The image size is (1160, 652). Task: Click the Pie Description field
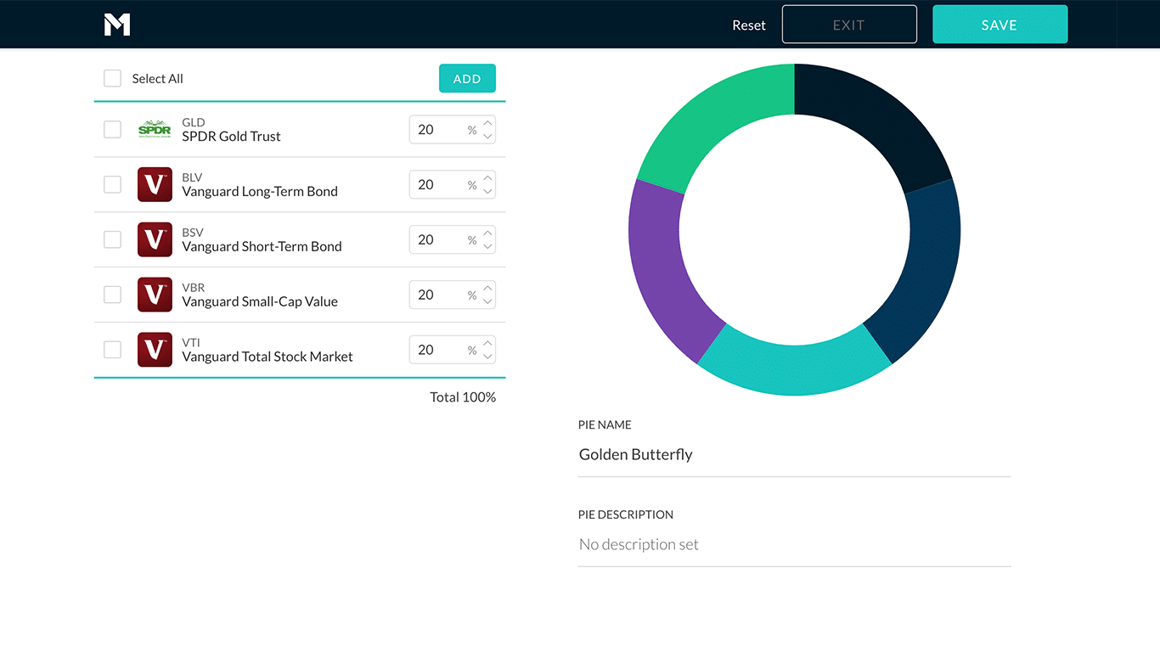tap(794, 545)
